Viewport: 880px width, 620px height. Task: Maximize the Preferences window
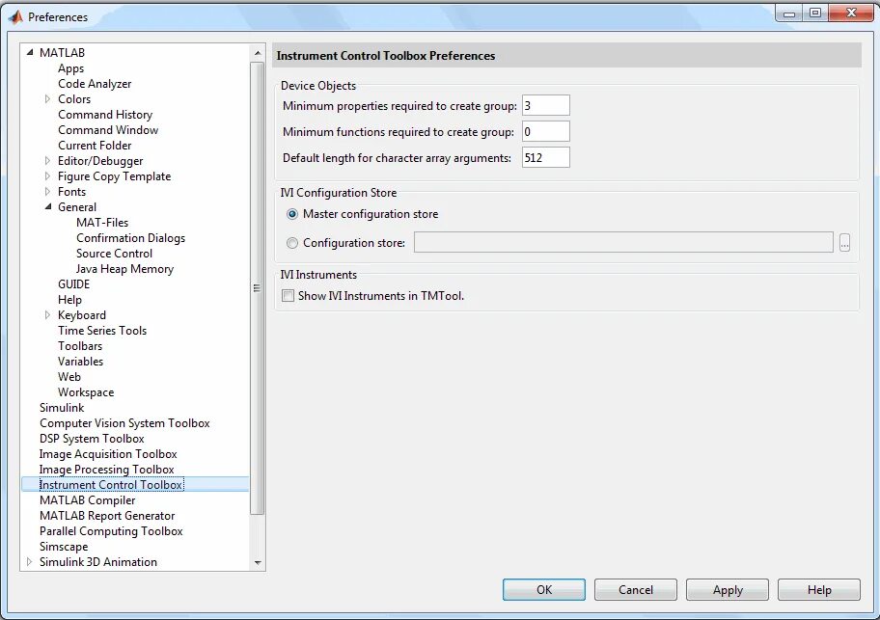(x=815, y=13)
